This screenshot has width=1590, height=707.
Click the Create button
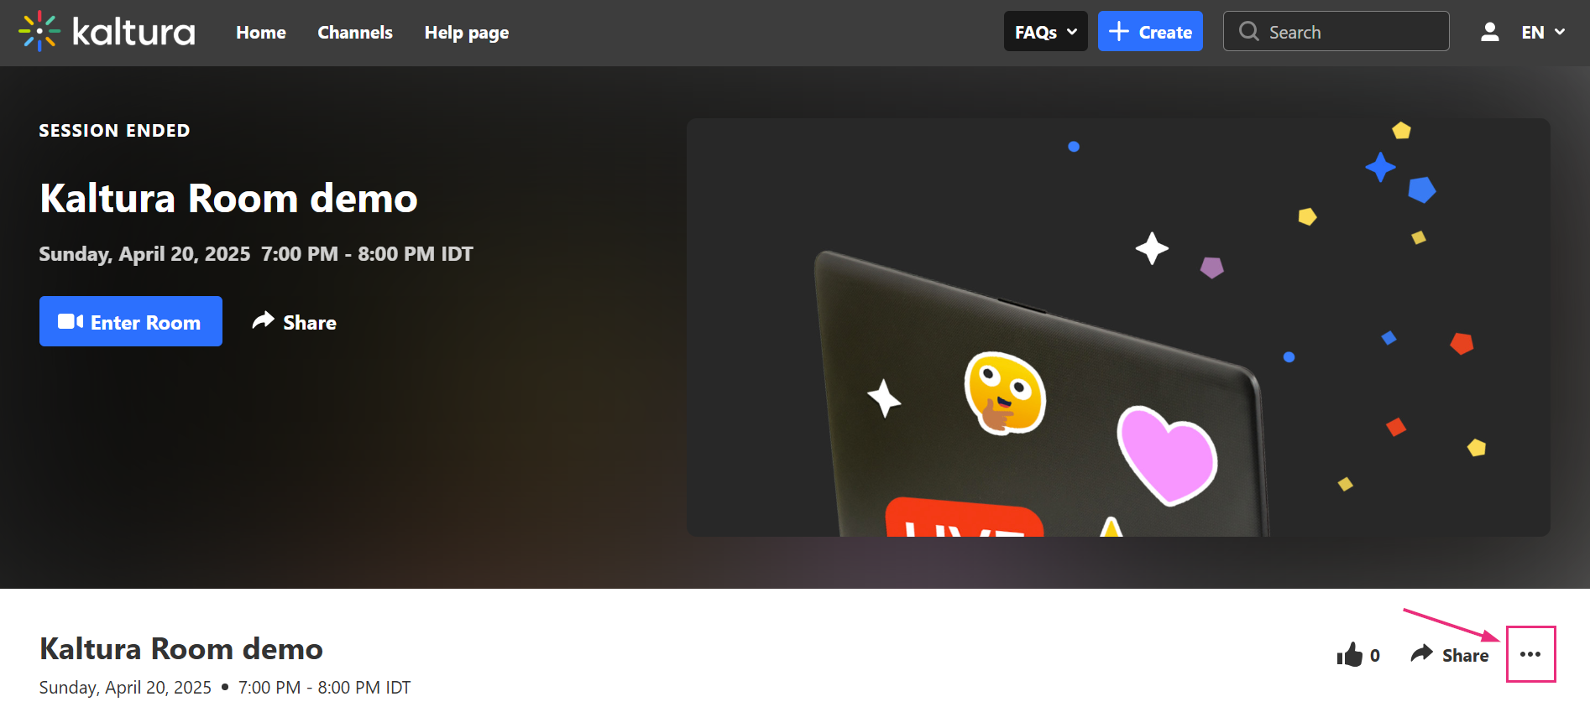coord(1150,32)
